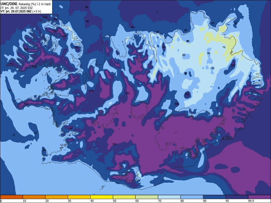Click the 90–95 medium blue legend swatch
The width and height of the screenshot is (271, 203).
point(214,197)
